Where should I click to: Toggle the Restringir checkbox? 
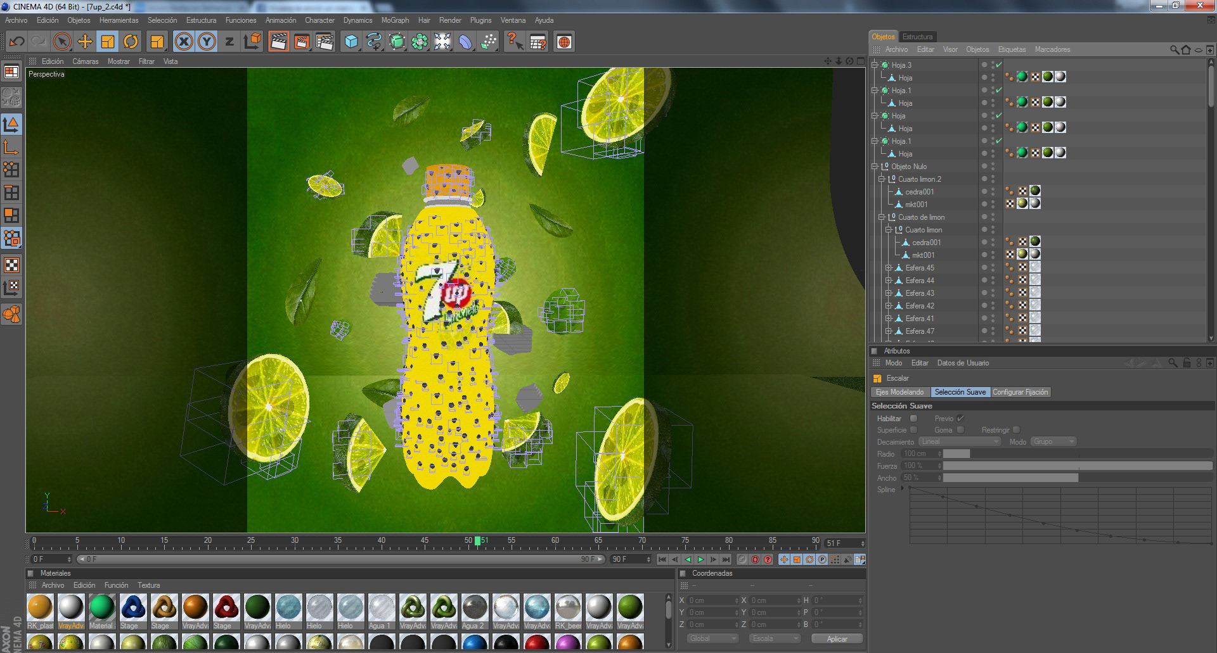tap(1016, 430)
